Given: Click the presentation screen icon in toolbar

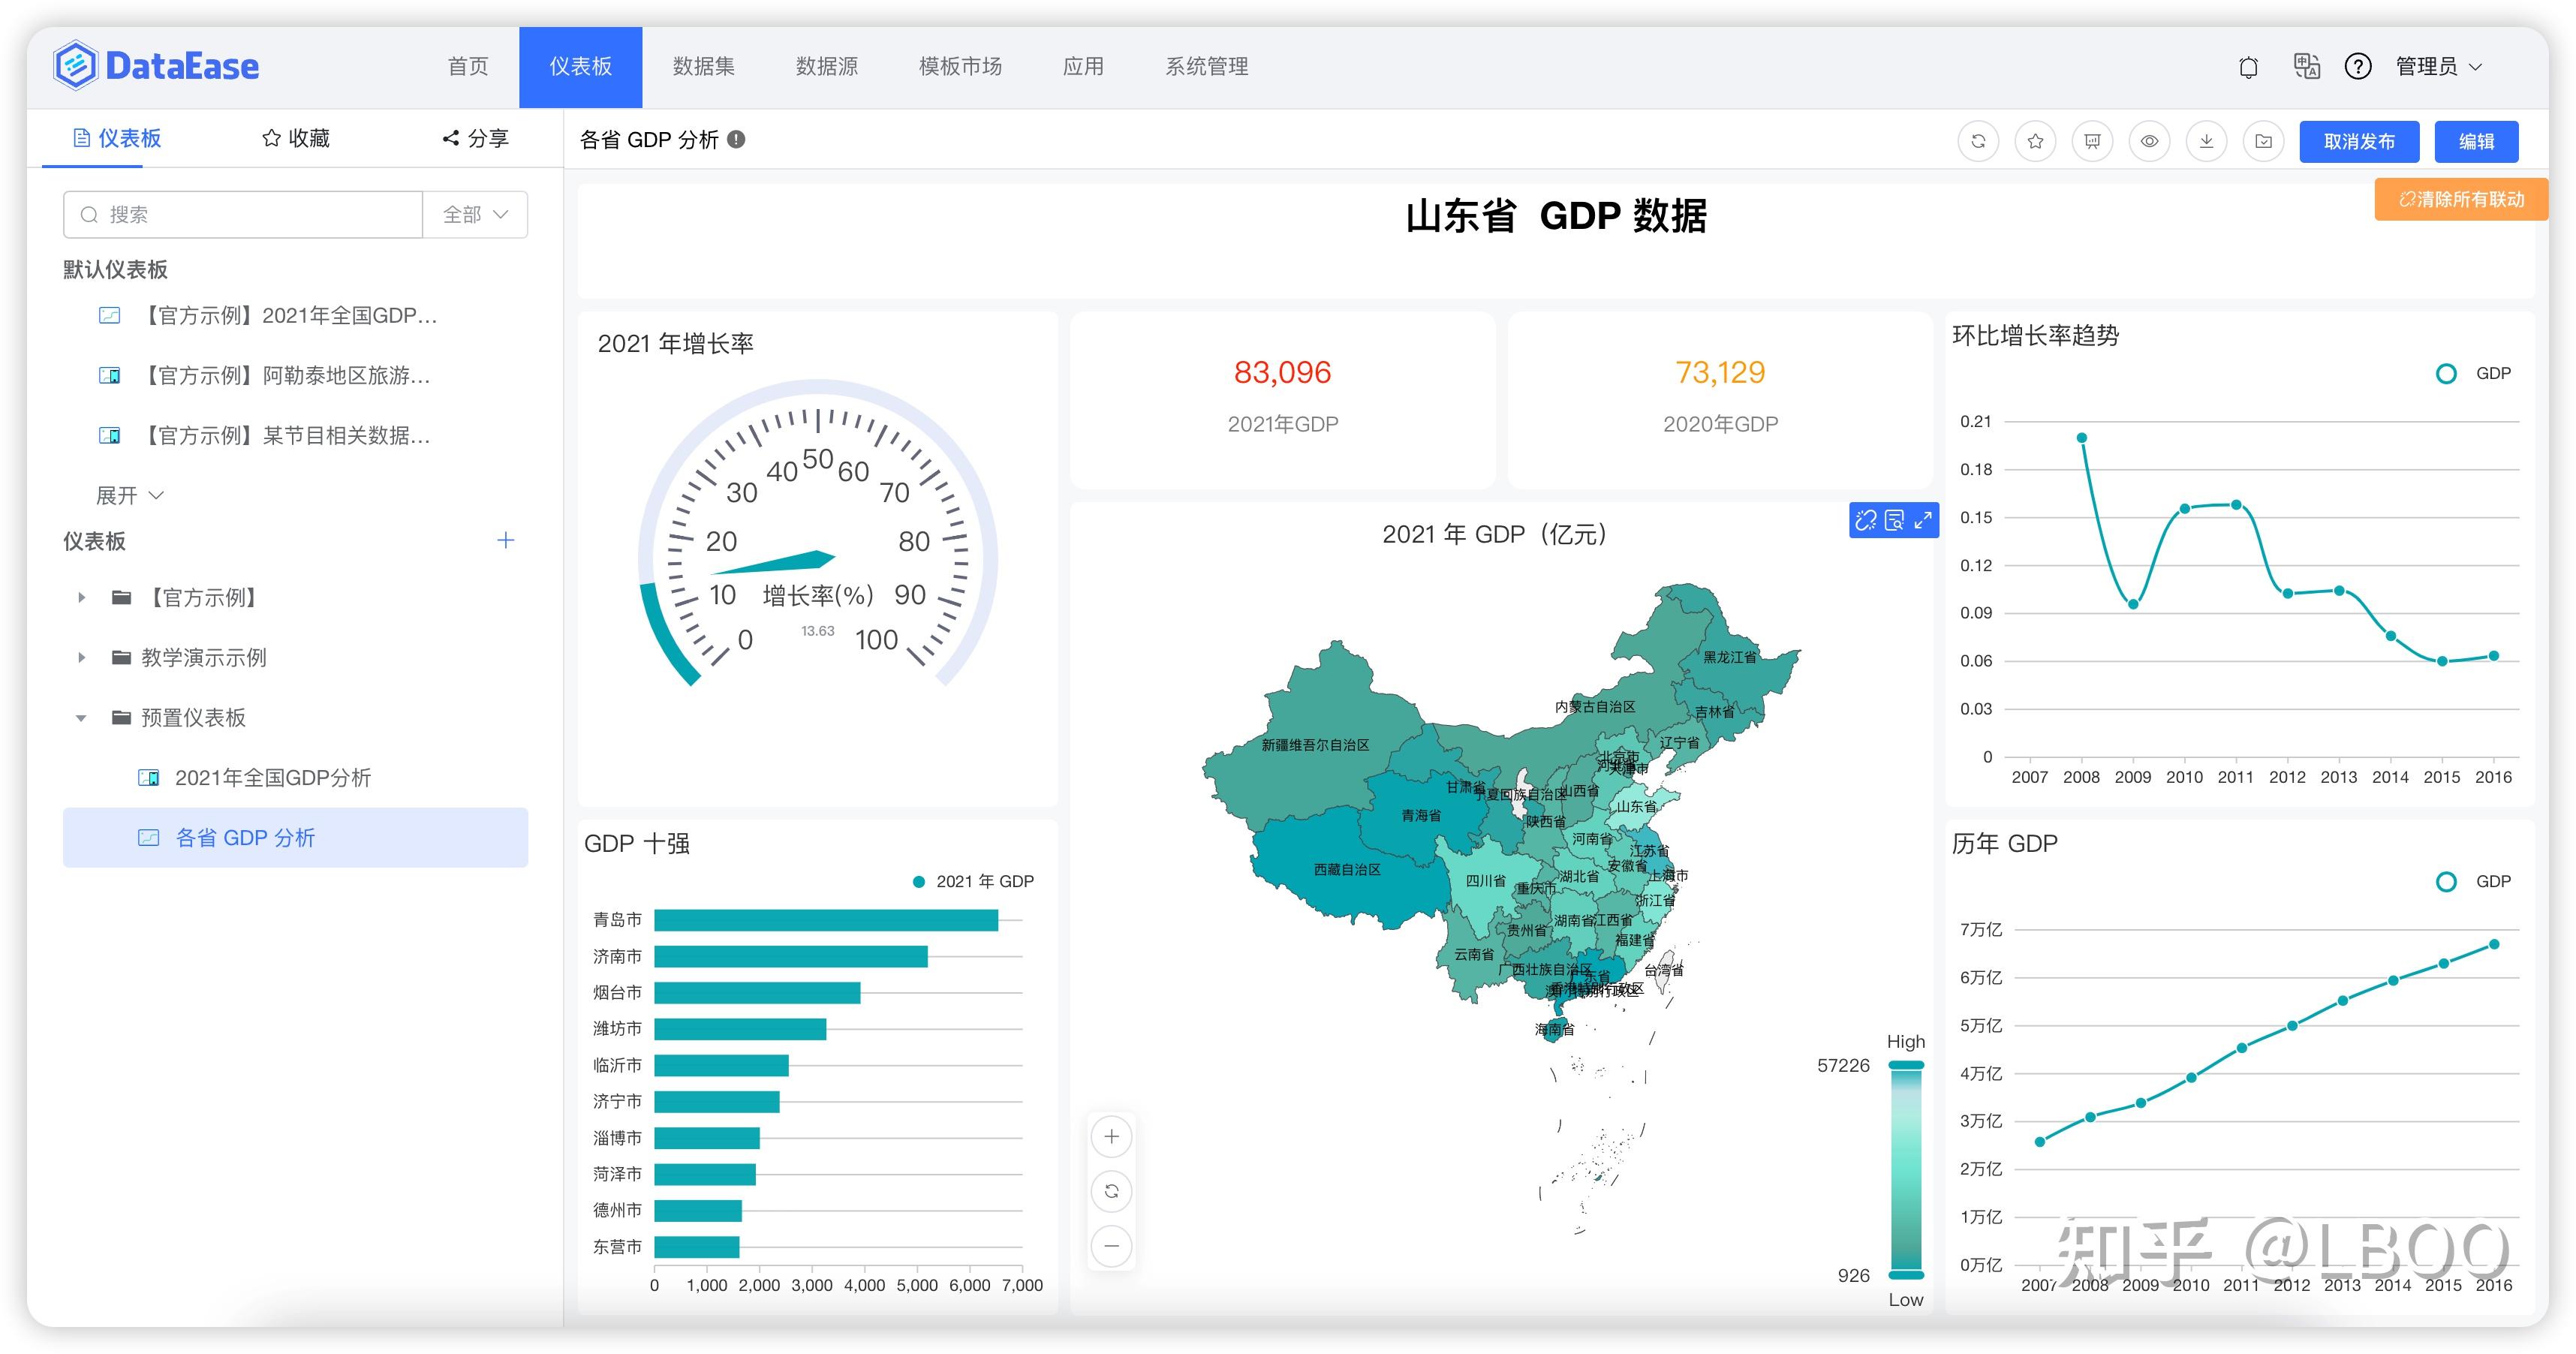Looking at the screenshot, I should click(2092, 141).
